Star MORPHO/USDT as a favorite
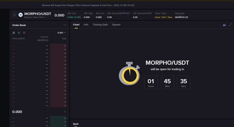This screenshot has height=127, width=234. pyautogui.click(x=14, y=15)
